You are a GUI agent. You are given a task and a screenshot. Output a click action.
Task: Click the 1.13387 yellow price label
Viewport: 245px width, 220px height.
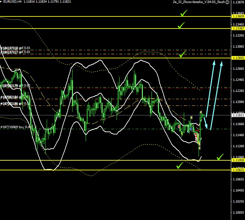tap(238, 29)
